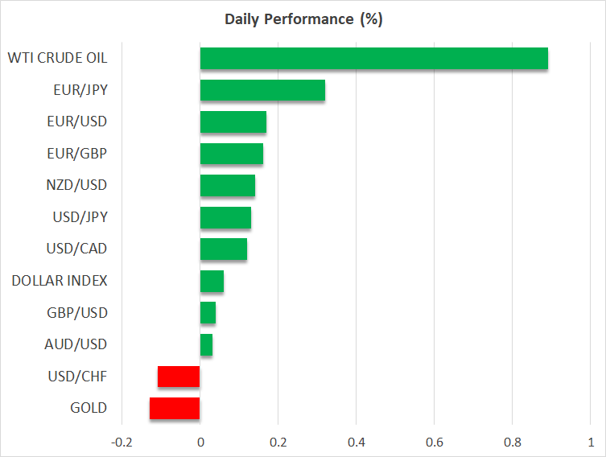Select the DOLLAR INDEX category label

(60, 281)
